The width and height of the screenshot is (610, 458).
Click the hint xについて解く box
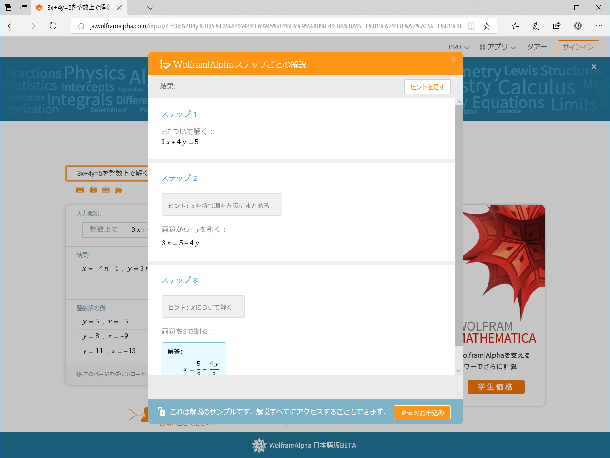coord(203,307)
